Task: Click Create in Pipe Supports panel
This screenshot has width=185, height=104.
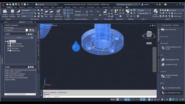Action: coord(105,12)
